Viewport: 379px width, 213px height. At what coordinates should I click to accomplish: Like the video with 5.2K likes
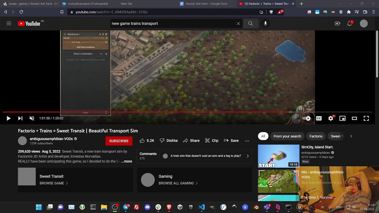click(147, 141)
